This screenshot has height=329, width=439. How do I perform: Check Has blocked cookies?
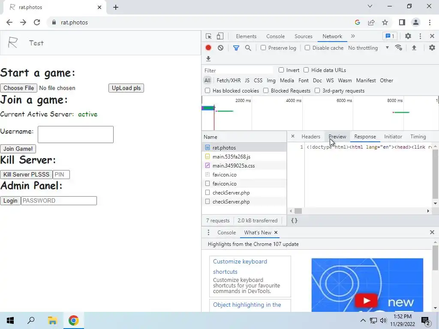(x=207, y=90)
